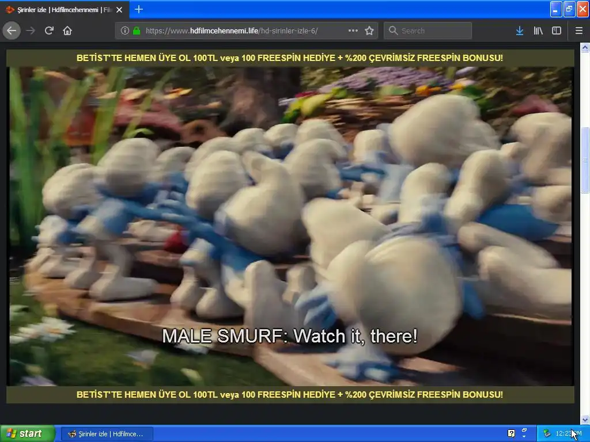Image resolution: width=590 pixels, height=442 pixels.
Task: Open the Library bookmarks and history menu
Action: (538, 31)
